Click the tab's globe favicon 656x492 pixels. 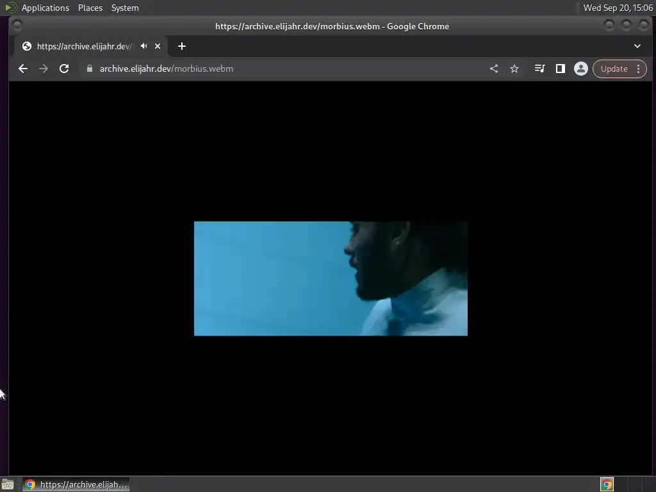click(x=27, y=46)
